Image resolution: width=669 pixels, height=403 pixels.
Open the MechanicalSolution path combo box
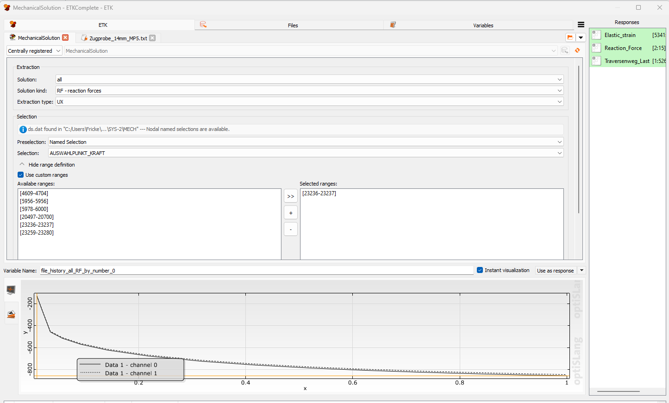(x=311, y=51)
